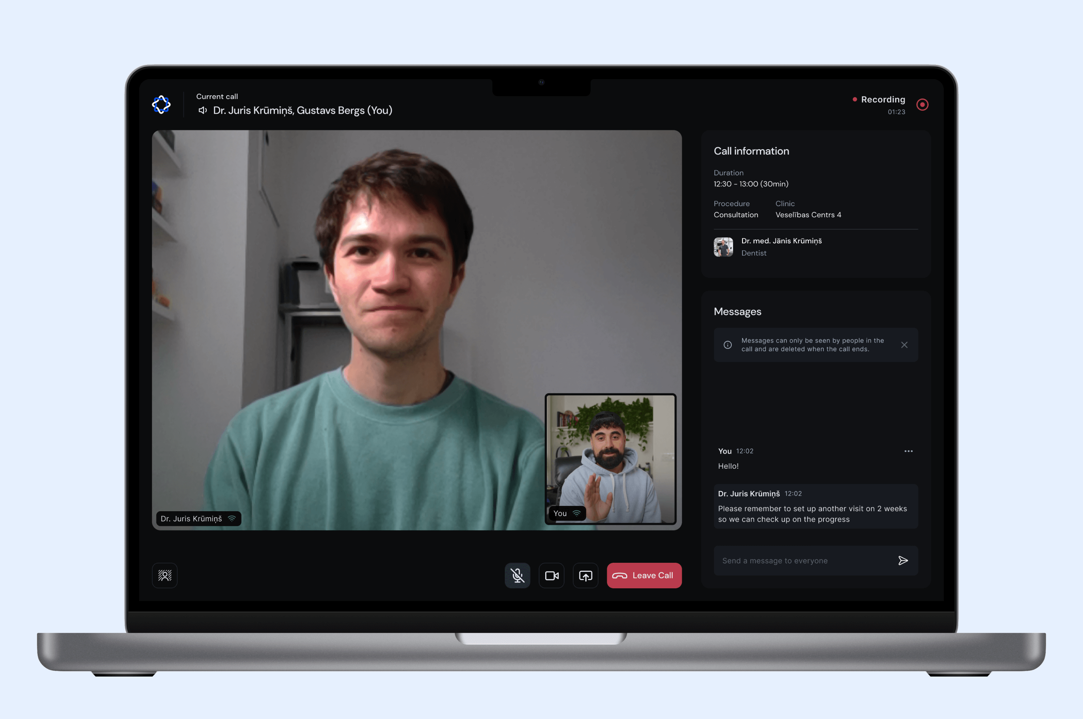
Task: Click the info icon in the messages notice
Action: click(728, 345)
